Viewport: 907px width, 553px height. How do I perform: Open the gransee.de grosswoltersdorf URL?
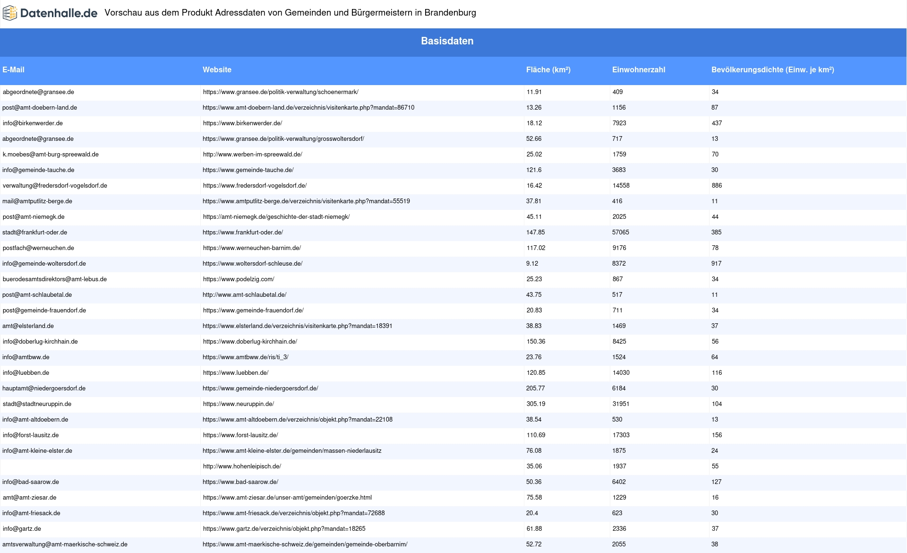pos(283,139)
